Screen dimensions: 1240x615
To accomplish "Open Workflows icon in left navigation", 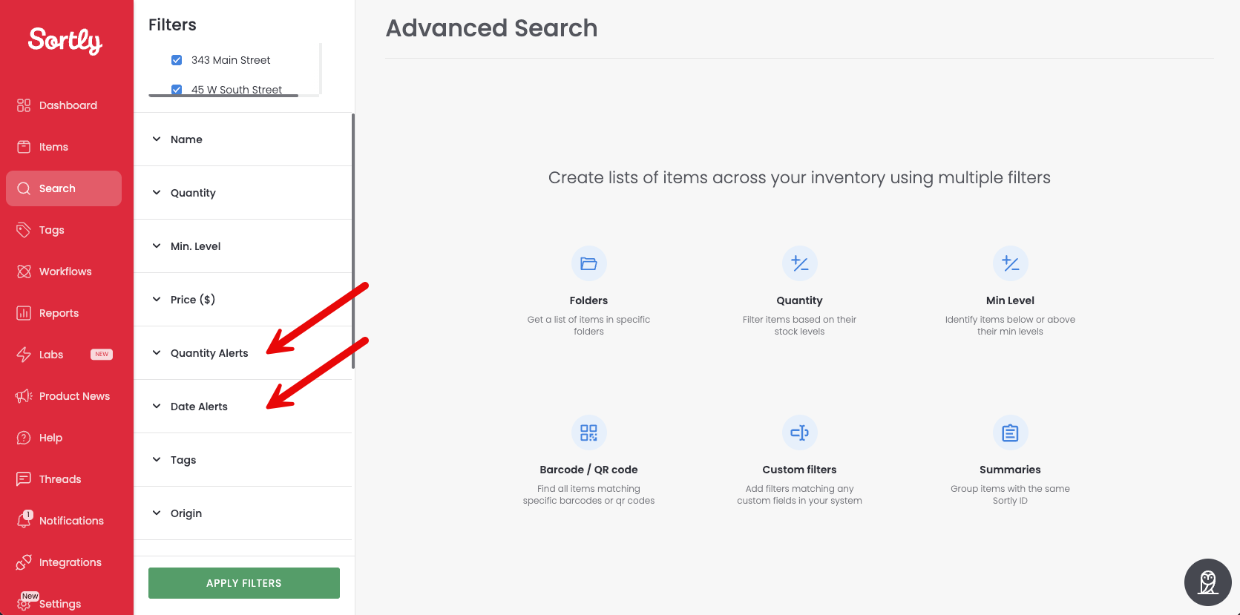I will click(x=24, y=272).
